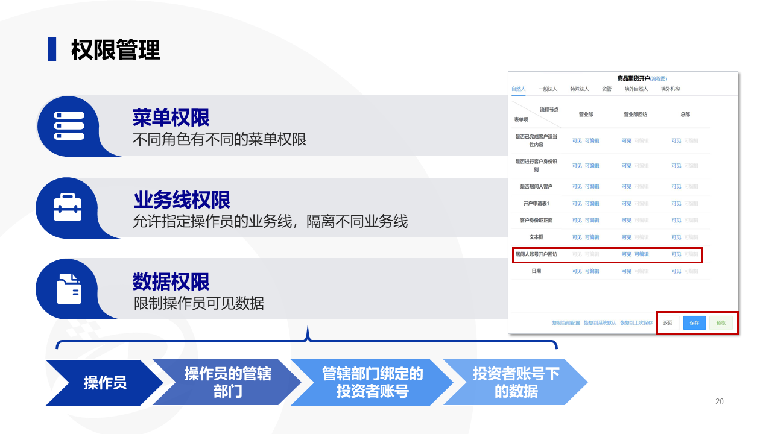772x434 pixels.
Task: Click the 是否已完成客户适当性内容 row label
Action: coord(536,140)
